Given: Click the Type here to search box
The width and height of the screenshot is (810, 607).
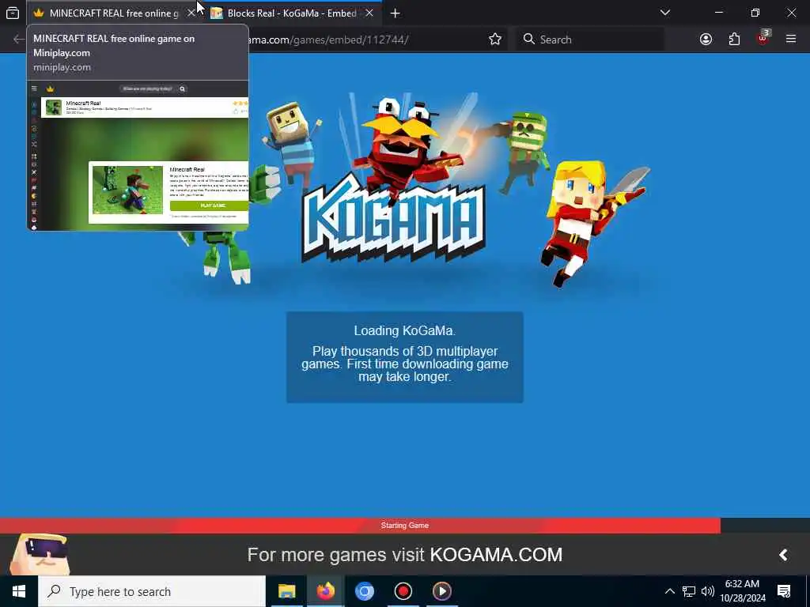Looking at the screenshot, I should (152, 591).
